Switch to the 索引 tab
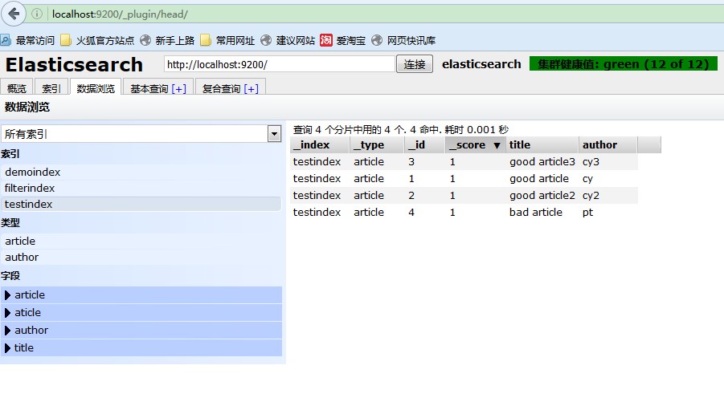Image resolution: width=724 pixels, height=410 pixels. point(51,88)
